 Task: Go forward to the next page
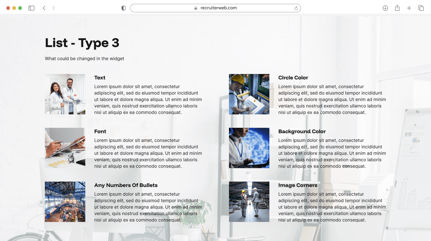(53, 8)
